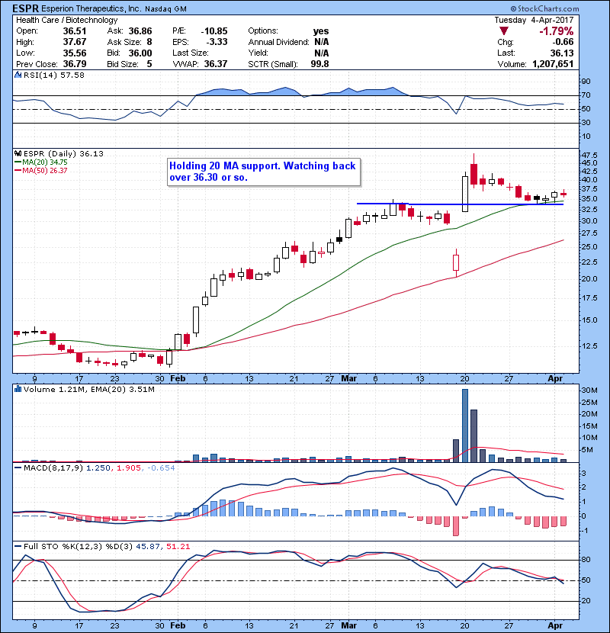The height and width of the screenshot is (633, 610).
Task: Click the 30M volume axis label
Action: [589, 390]
